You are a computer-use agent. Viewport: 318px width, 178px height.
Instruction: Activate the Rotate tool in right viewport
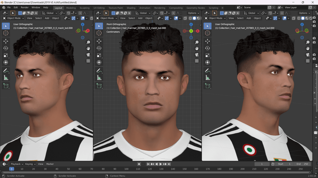[207, 48]
